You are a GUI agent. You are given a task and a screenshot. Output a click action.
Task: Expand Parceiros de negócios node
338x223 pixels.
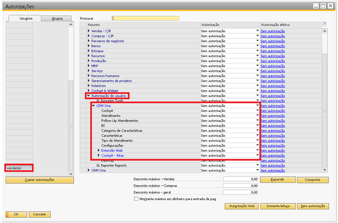(88, 41)
